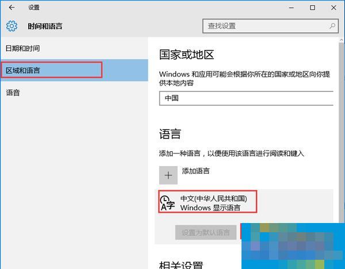The height and width of the screenshot is (269, 345).
Task: Click the 国家或地区 heading
Action: tap(186, 55)
